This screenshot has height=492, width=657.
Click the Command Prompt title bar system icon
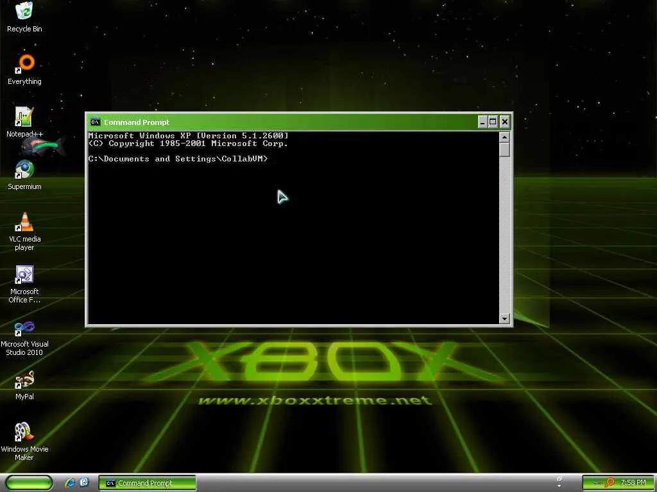click(x=96, y=122)
